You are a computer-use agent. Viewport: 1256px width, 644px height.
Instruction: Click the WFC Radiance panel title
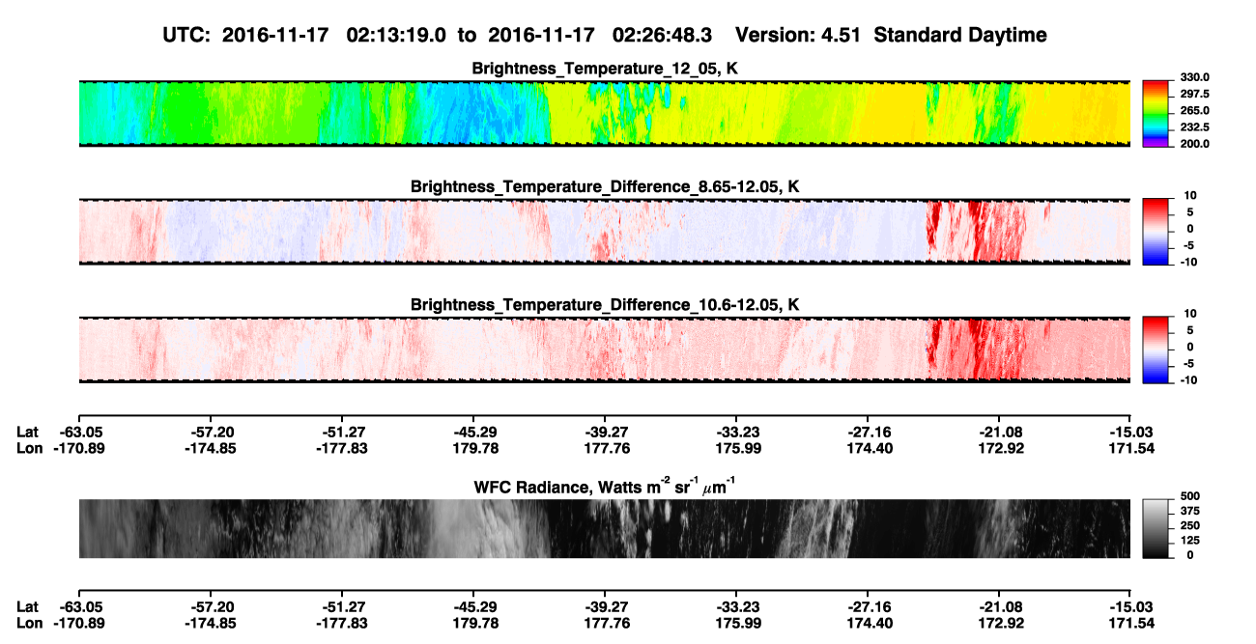pos(605,486)
